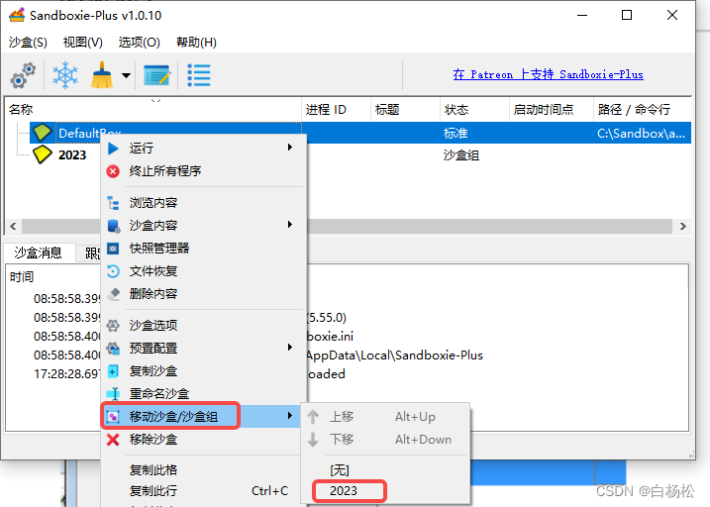Click the red stop icon beside 终止所有程序
710x507 pixels.
(x=113, y=171)
